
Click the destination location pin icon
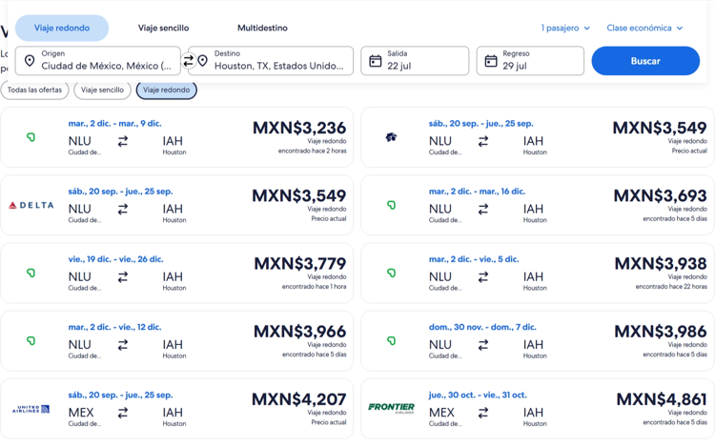202,61
